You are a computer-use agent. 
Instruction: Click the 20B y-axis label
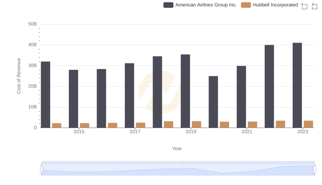[33, 86]
